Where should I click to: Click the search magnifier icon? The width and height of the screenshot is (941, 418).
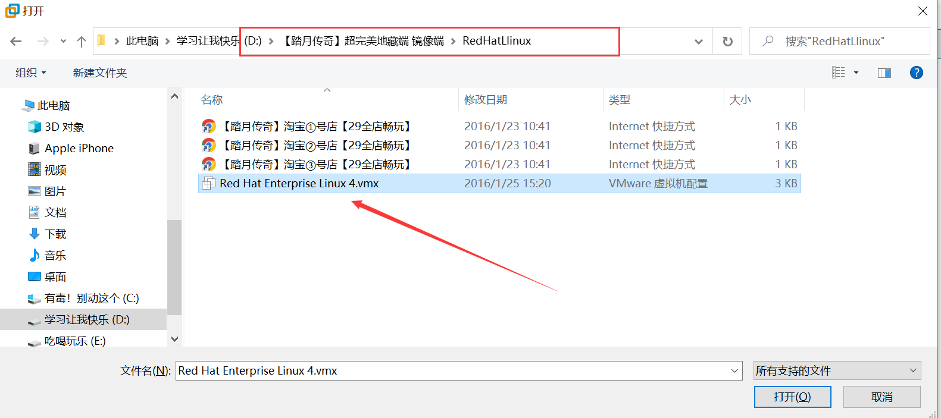(x=768, y=41)
